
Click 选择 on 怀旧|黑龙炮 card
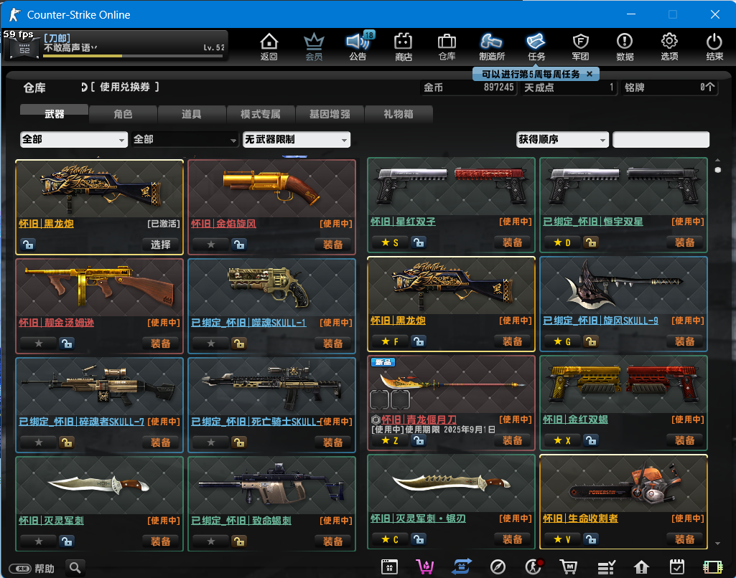pyautogui.click(x=161, y=245)
